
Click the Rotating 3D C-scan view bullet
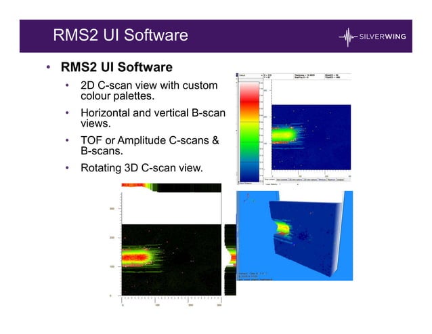[x=142, y=168]
